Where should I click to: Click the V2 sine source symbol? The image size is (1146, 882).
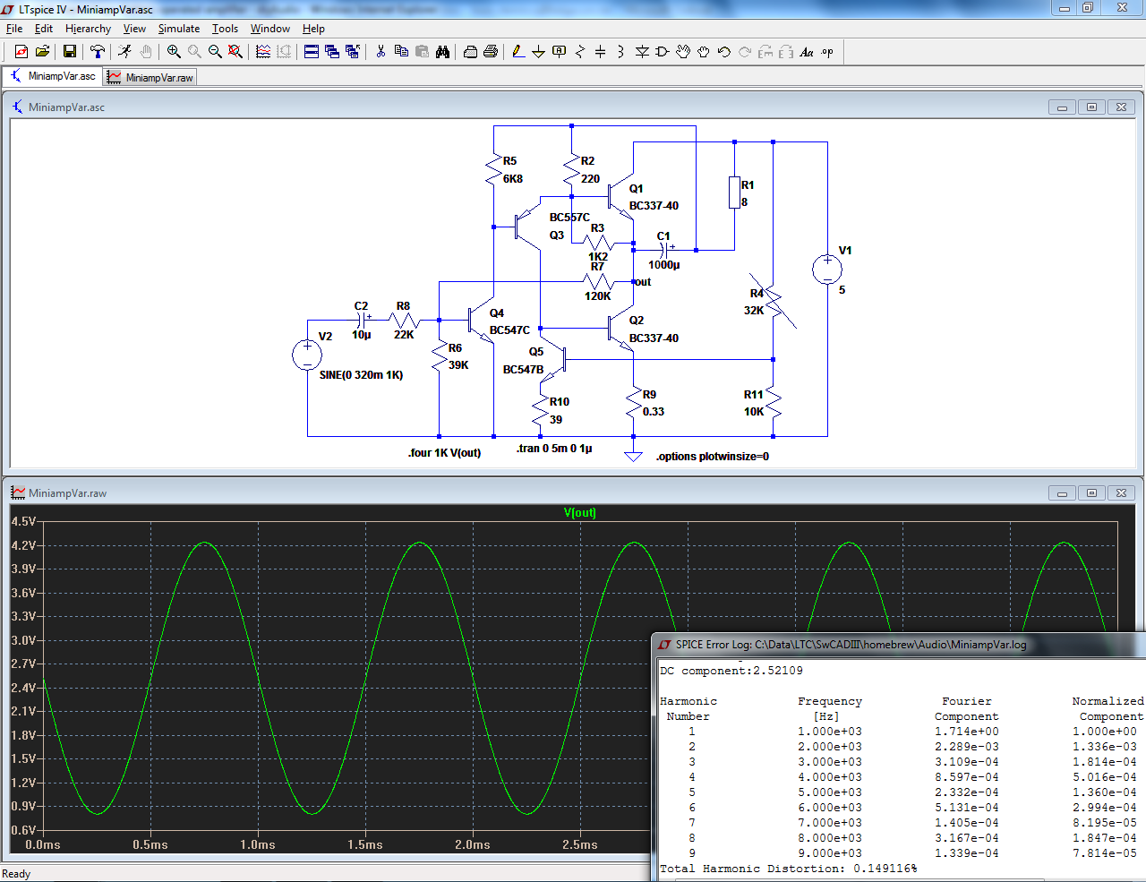point(307,355)
